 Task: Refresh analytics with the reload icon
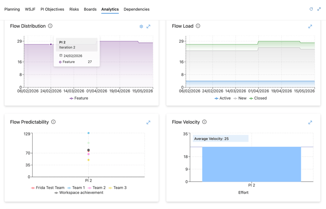pyautogui.click(x=311, y=9)
